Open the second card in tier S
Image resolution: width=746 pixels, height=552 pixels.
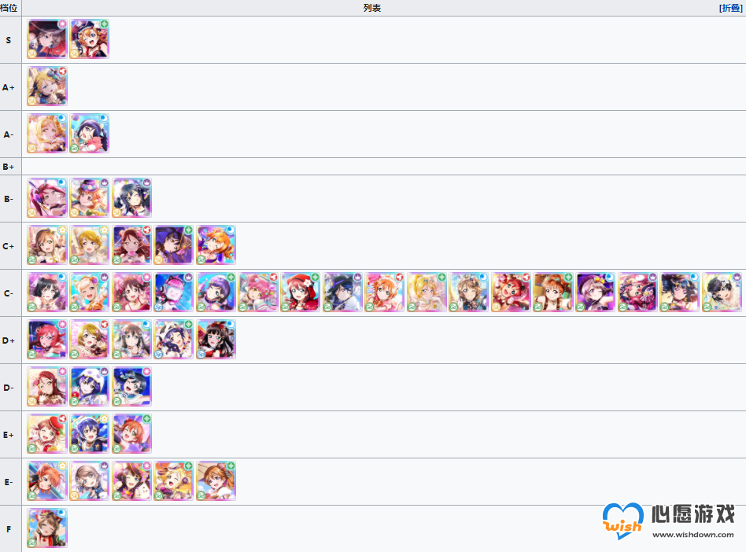tap(90, 39)
